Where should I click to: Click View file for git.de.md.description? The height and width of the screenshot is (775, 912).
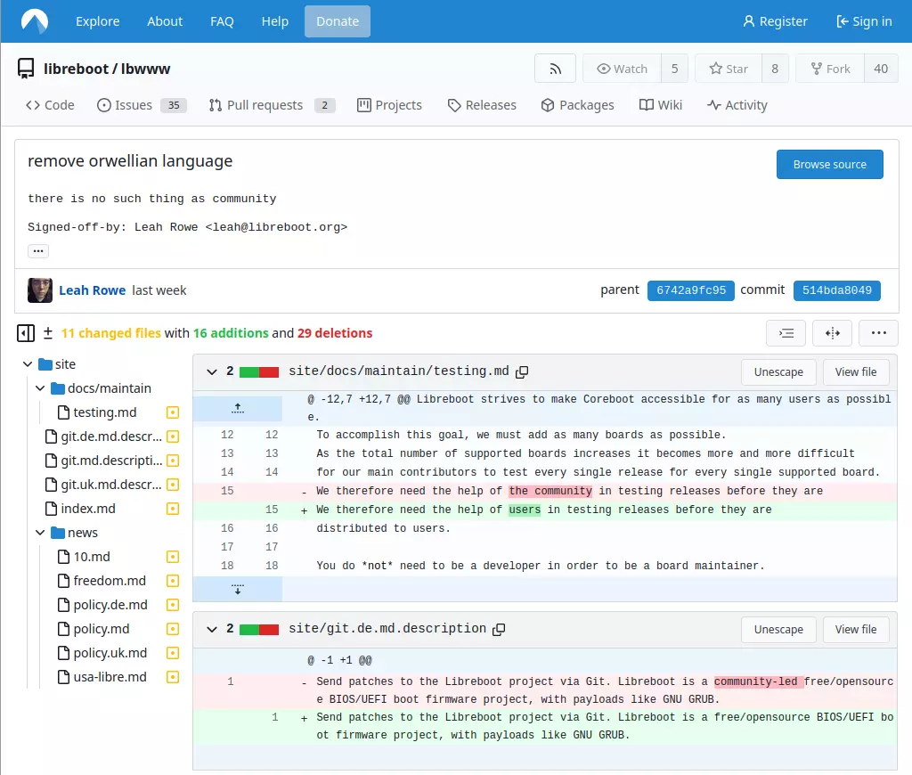pos(856,630)
